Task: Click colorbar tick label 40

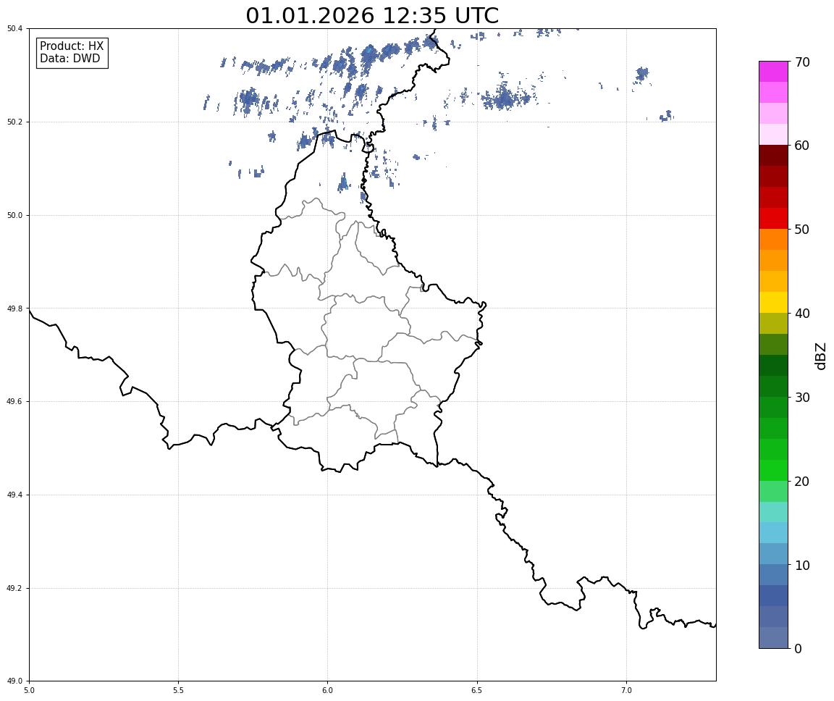Action: point(802,314)
